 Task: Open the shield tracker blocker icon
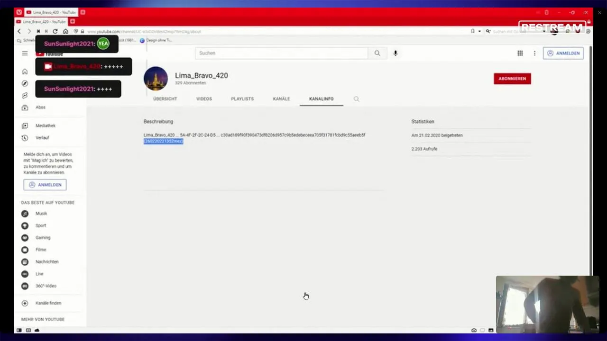(75, 31)
